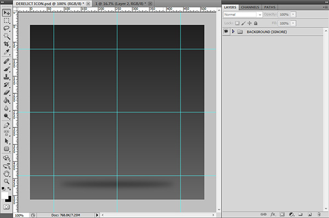Click the 100% zoom level field
Screen dimensions: 329x218
click(x=19, y=215)
